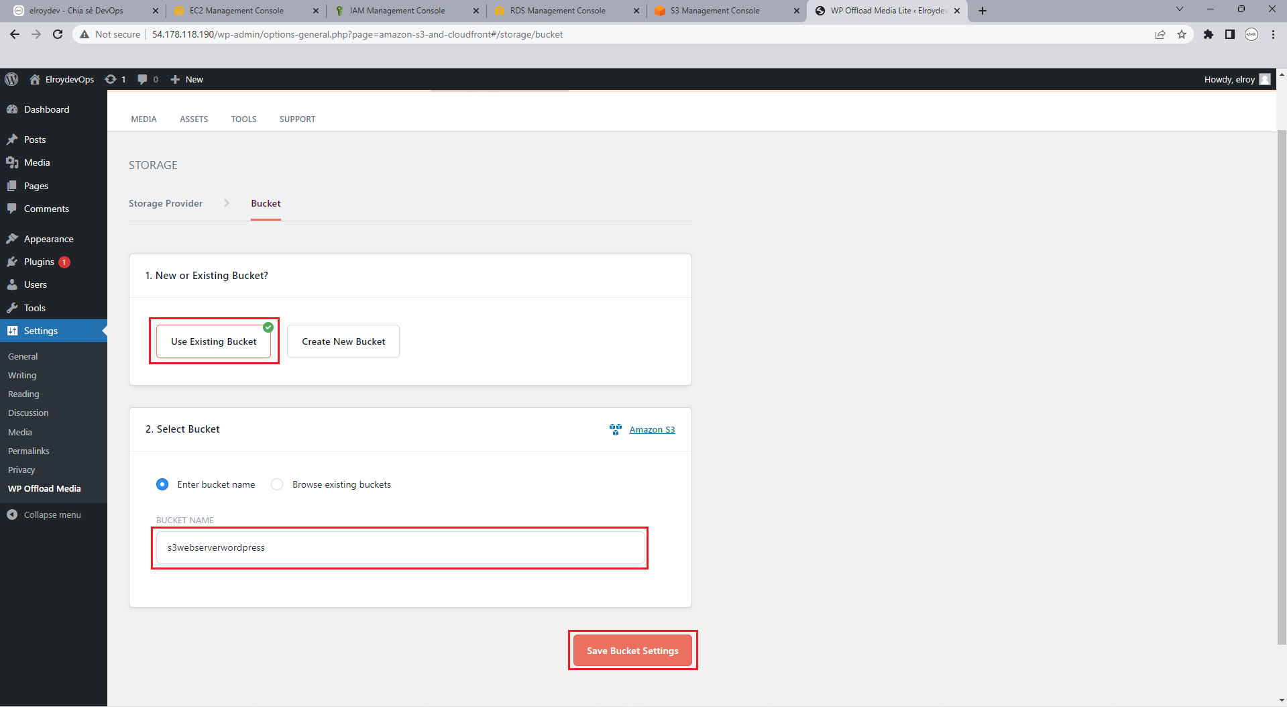Share page via address bar share icon

[1160, 34]
